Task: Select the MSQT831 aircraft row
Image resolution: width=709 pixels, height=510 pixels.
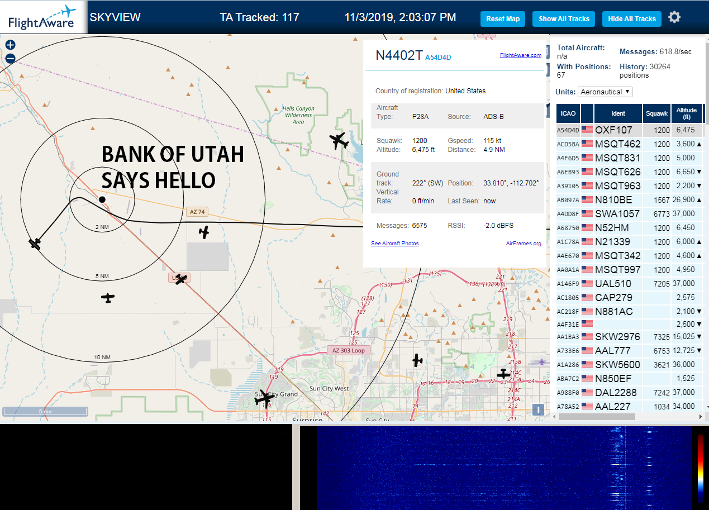Action: (x=630, y=158)
